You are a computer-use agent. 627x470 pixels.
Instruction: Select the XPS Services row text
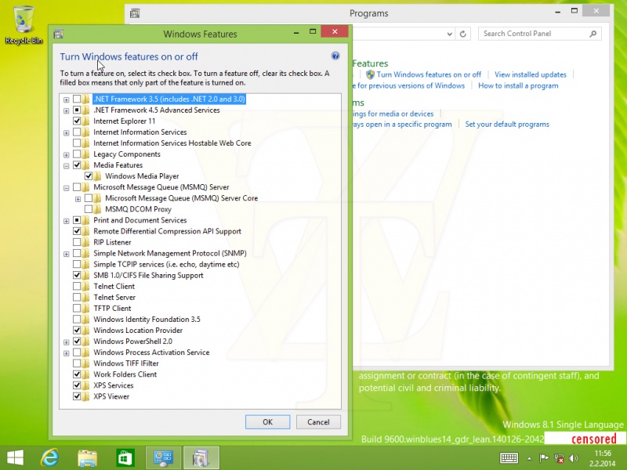114,385
